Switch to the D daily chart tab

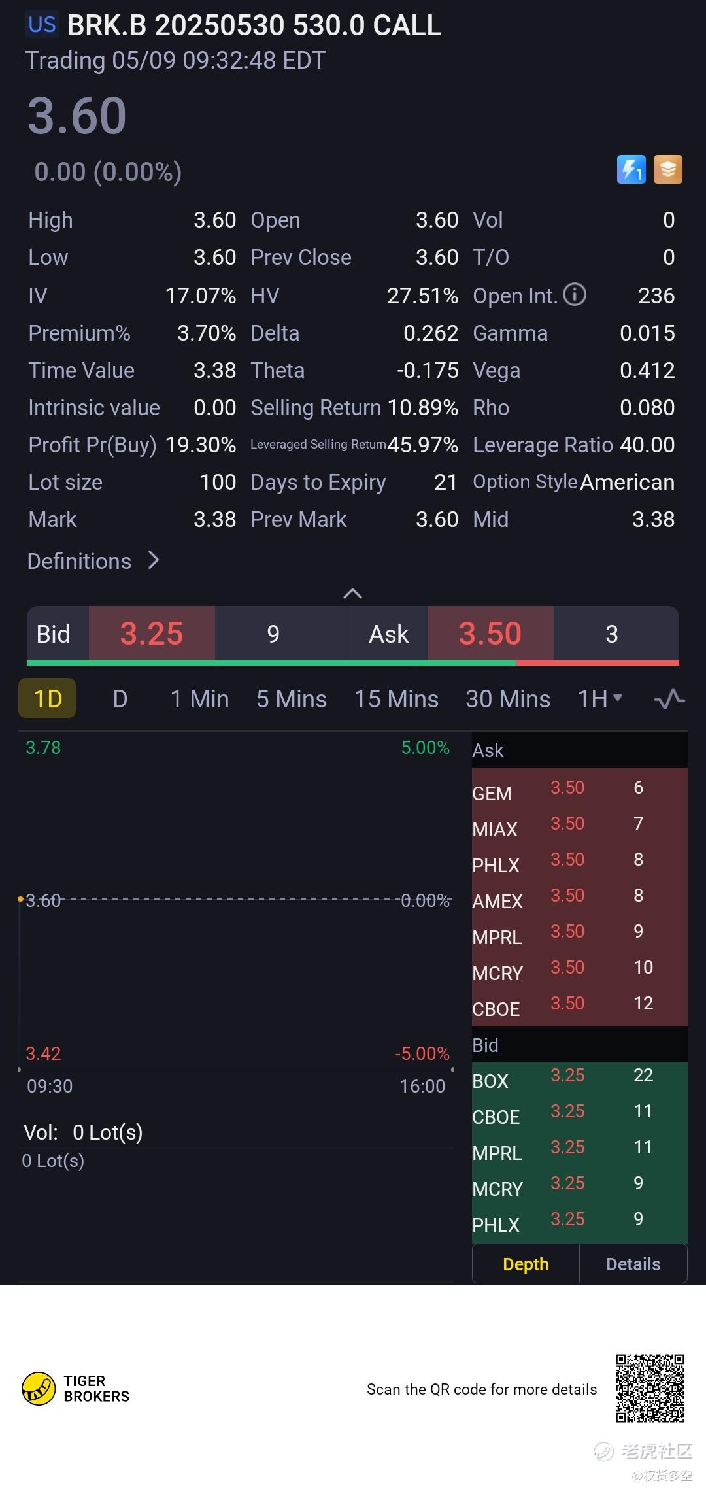point(120,699)
